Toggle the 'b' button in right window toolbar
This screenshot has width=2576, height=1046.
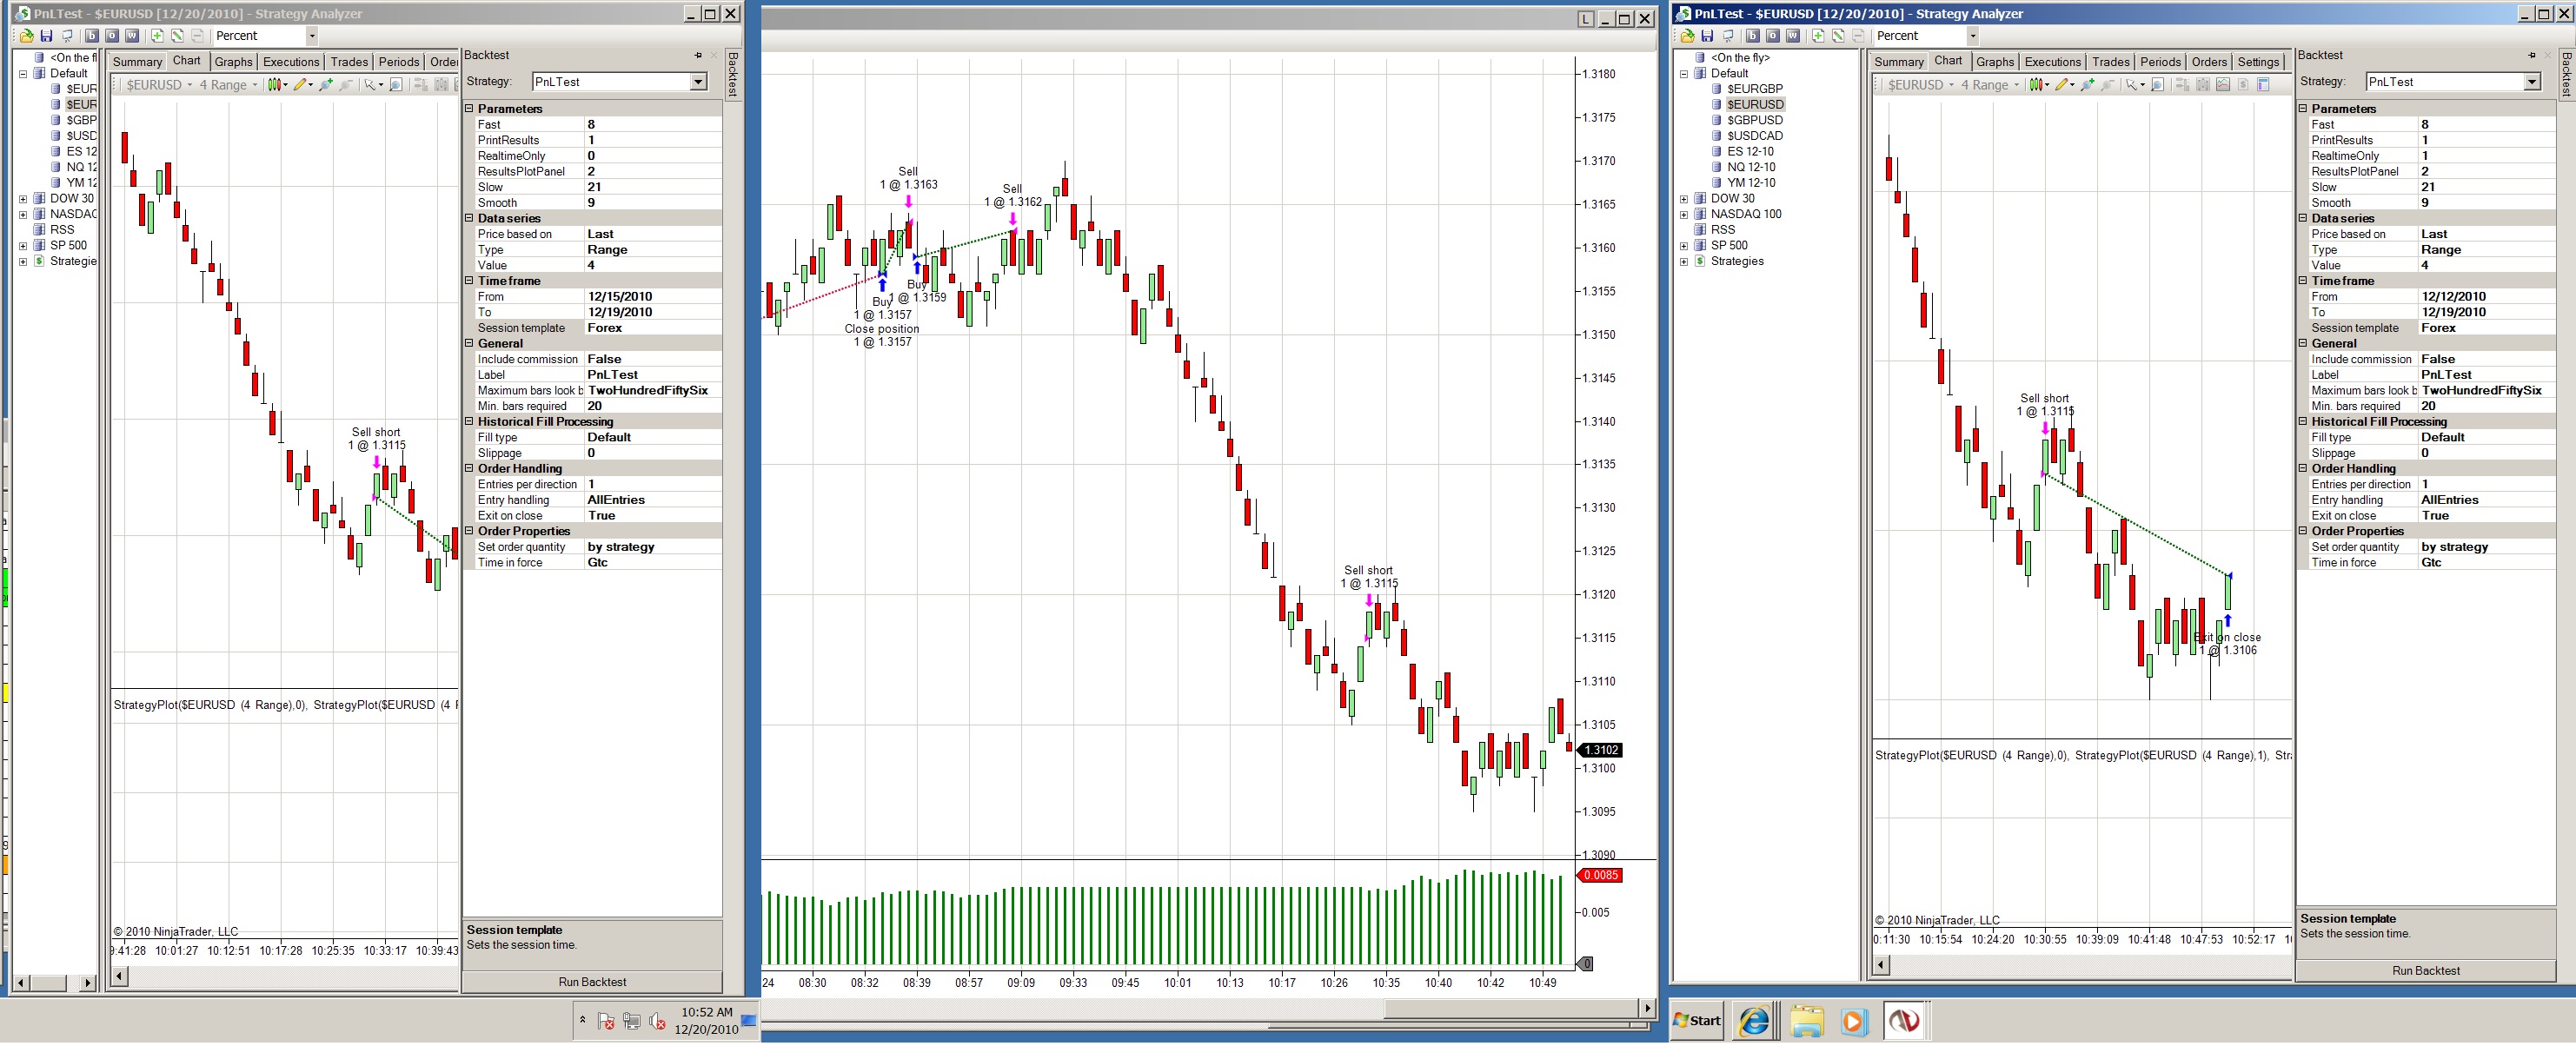[x=1752, y=36]
